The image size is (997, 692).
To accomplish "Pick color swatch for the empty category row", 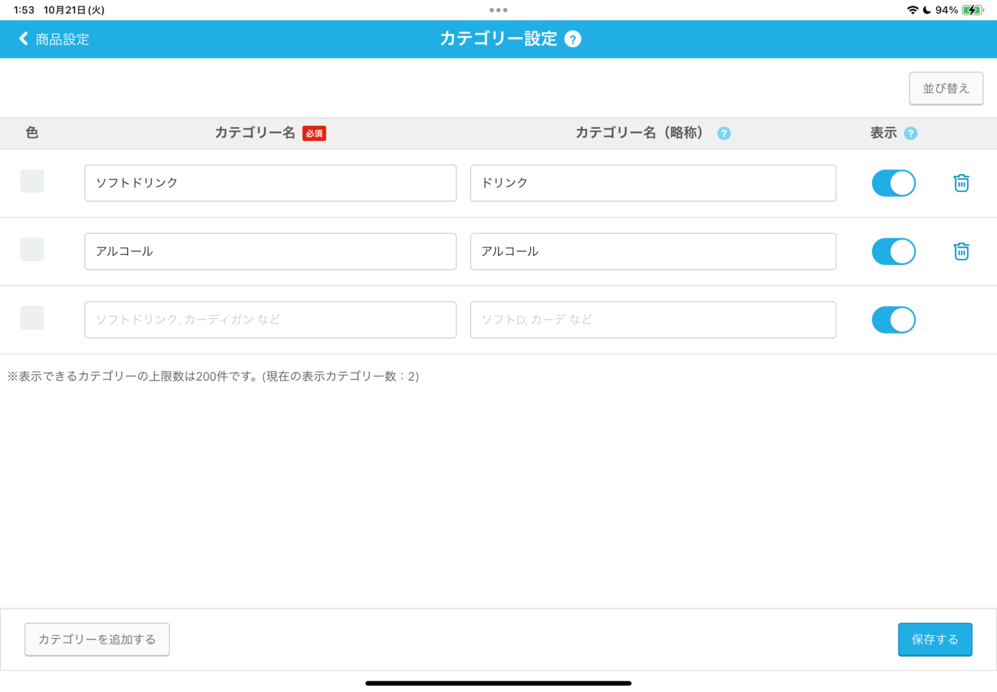I will pyautogui.click(x=32, y=318).
